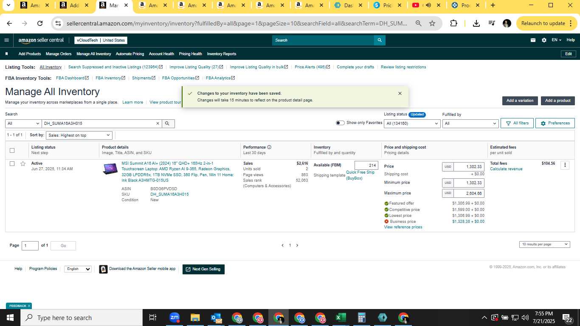Image resolution: width=580 pixels, height=326 pixels.
Task: Open the browser extensions puzzle icon
Action: (453, 23)
